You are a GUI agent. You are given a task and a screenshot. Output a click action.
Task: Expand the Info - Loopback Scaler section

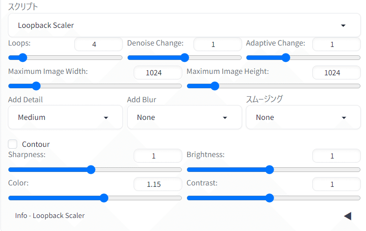click(347, 216)
